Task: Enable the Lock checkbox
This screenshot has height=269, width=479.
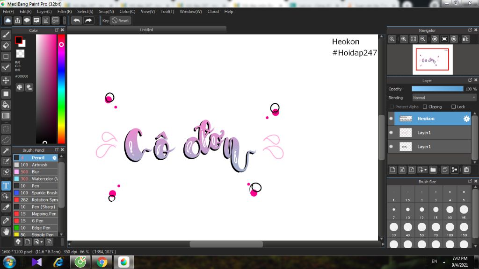Action: click(453, 107)
